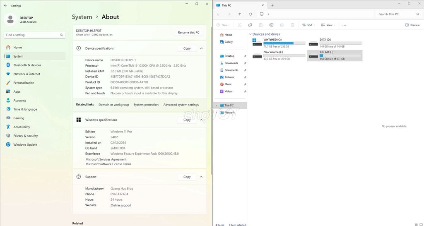The width and height of the screenshot is (424, 226).
Task: Click the See more ellipsis button
Action: [344, 25]
